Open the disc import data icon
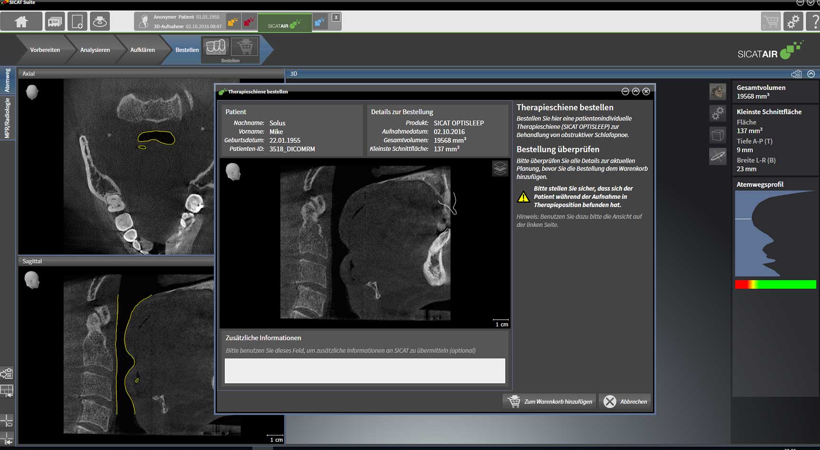Screen dimensions: 820x450 (100, 21)
